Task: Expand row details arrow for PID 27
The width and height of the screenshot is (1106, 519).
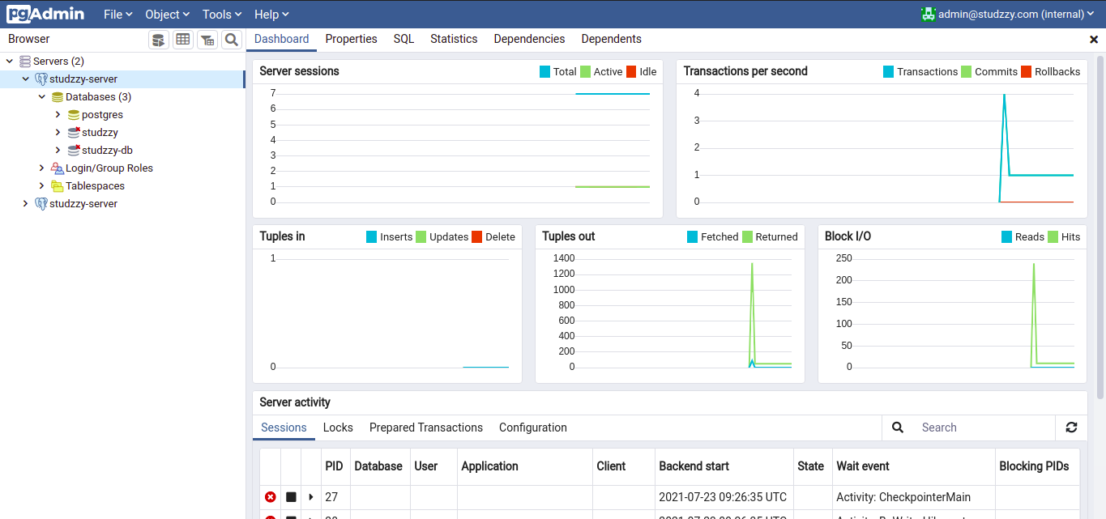Action: [x=311, y=497]
